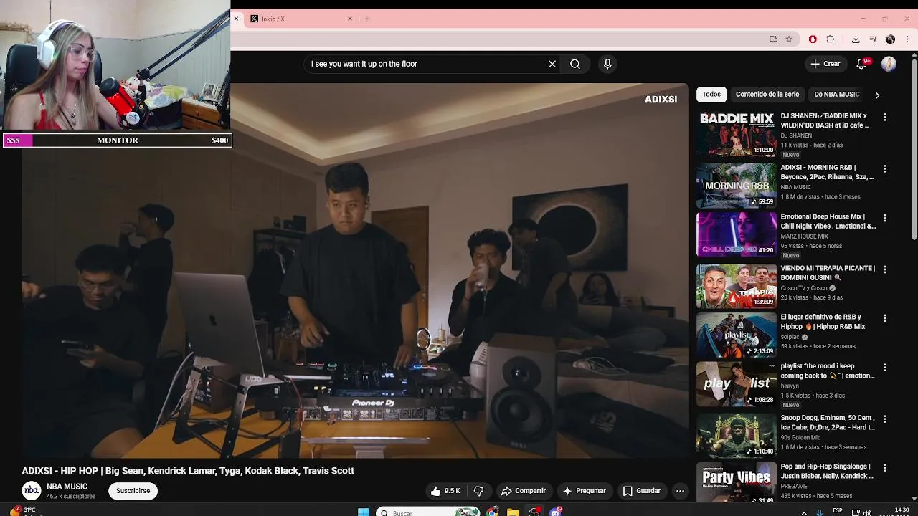Open title 'playlist the mood I keep'

(x=828, y=371)
